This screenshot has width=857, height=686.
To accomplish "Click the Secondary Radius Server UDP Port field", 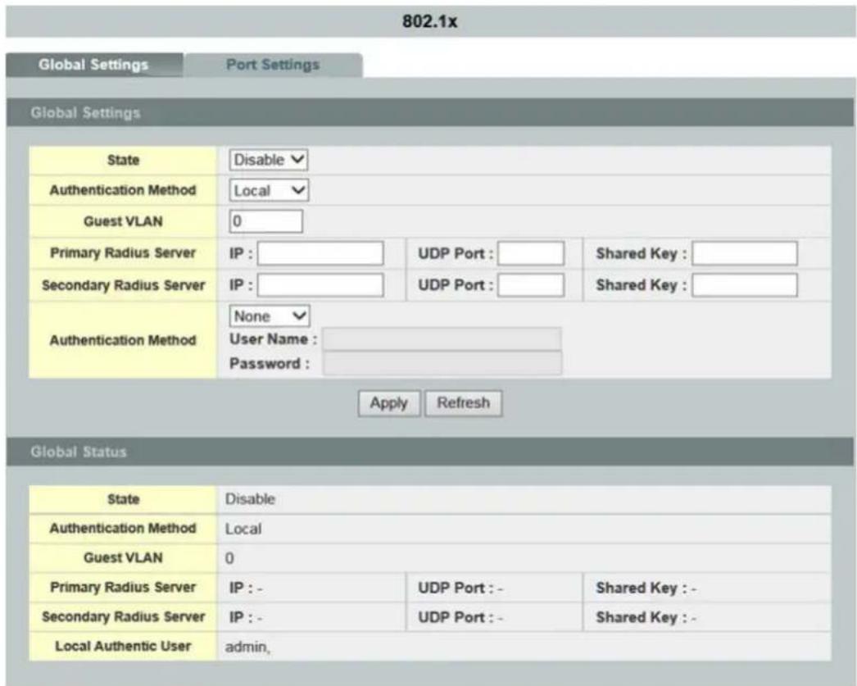I will point(531,285).
